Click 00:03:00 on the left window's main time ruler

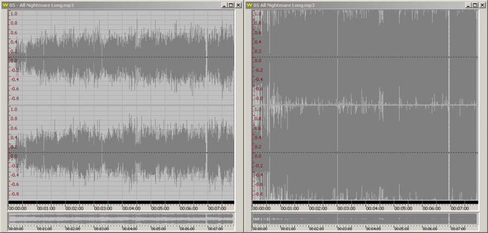(103, 208)
